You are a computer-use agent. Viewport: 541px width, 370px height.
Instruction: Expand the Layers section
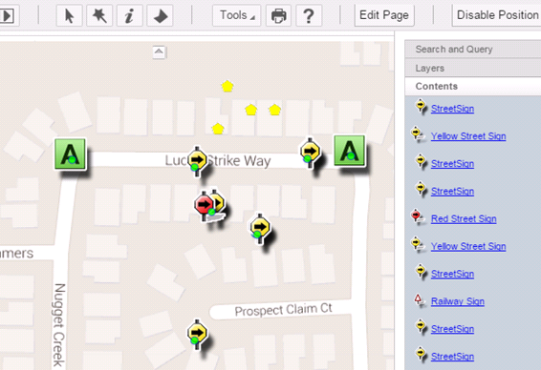(473, 68)
